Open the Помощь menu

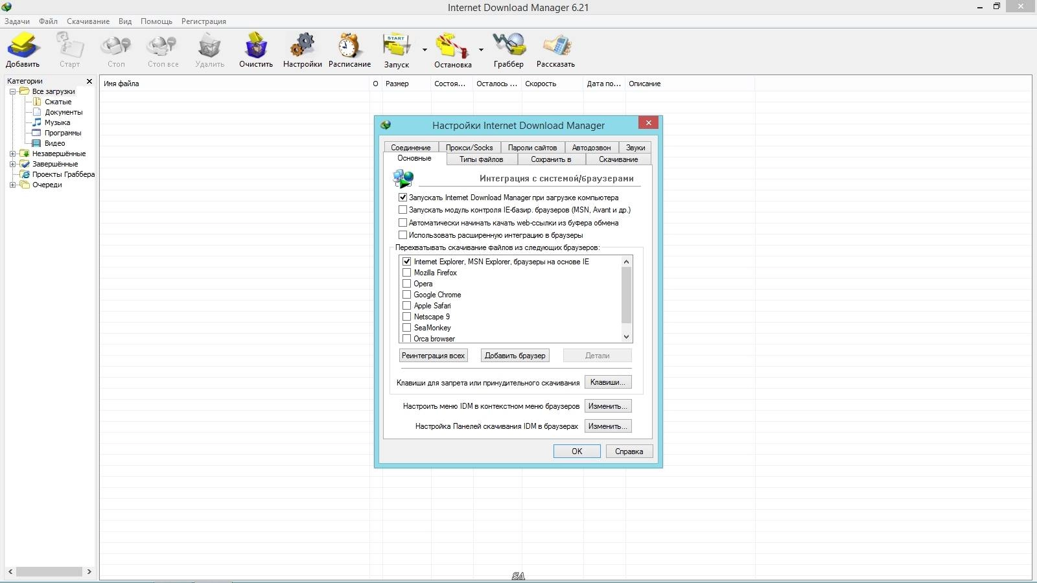click(156, 21)
